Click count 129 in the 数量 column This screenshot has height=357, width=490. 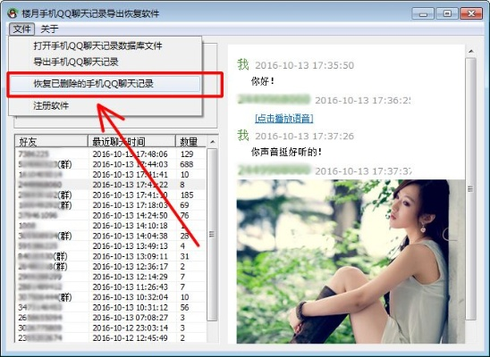(187, 154)
